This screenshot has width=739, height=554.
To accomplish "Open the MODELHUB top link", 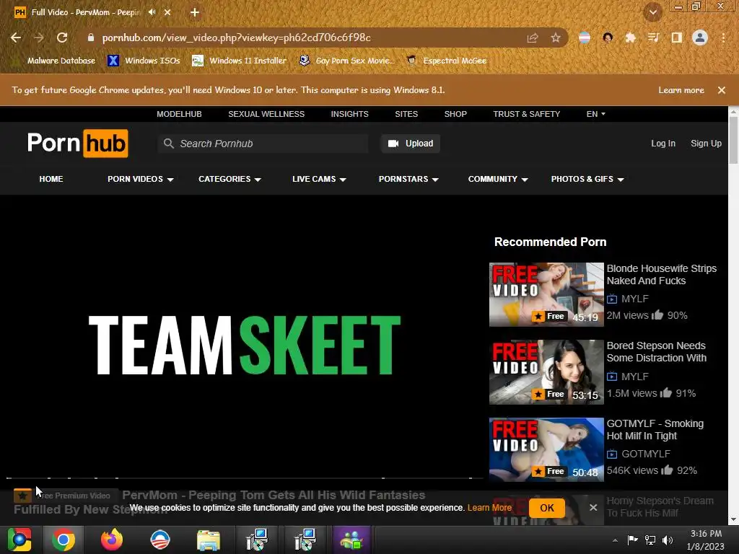I will pos(179,114).
